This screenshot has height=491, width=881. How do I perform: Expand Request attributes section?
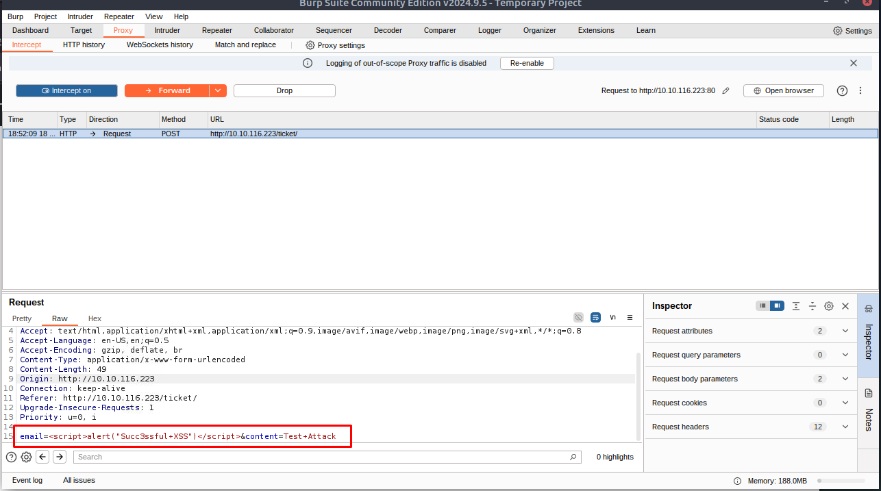coord(751,331)
